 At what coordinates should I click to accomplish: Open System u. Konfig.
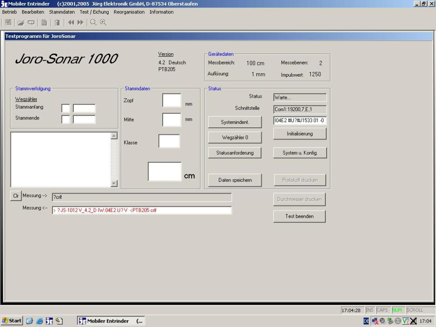pos(300,153)
